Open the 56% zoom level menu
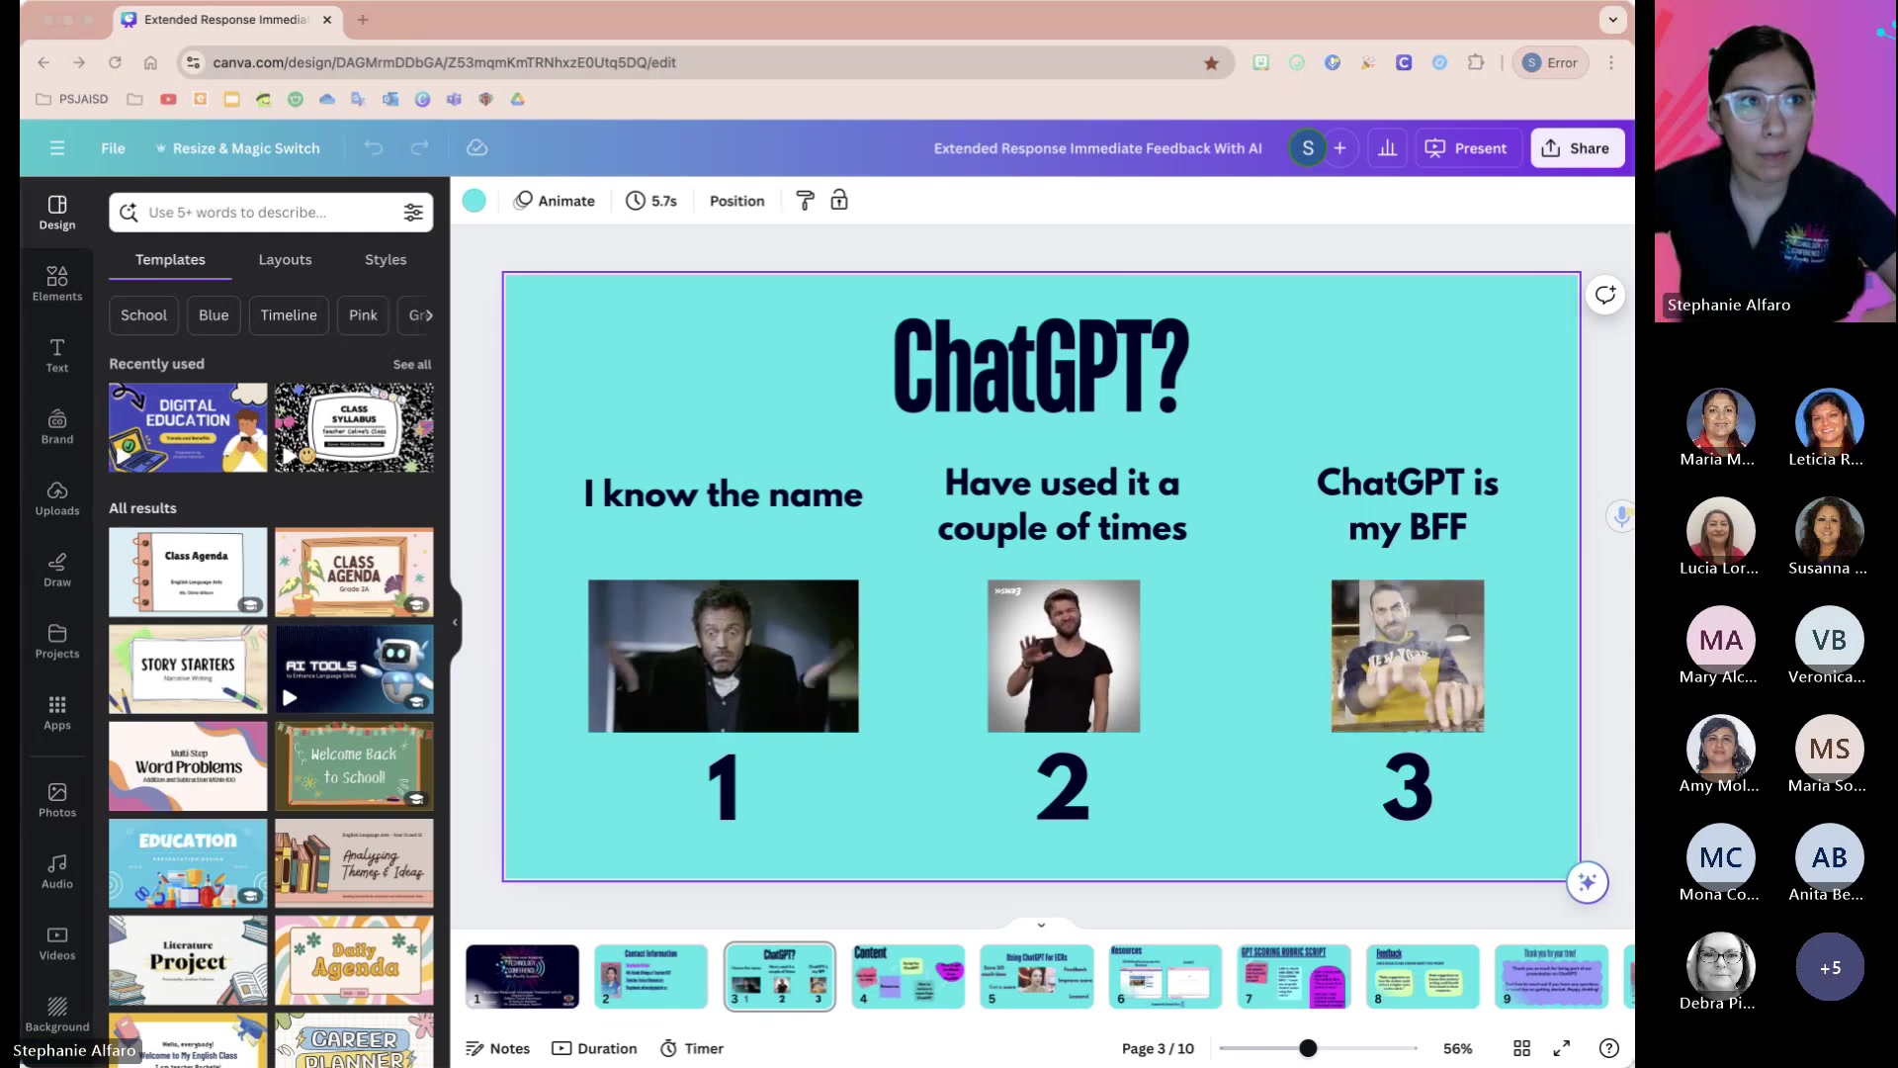This screenshot has width=1898, height=1068. [1457, 1048]
